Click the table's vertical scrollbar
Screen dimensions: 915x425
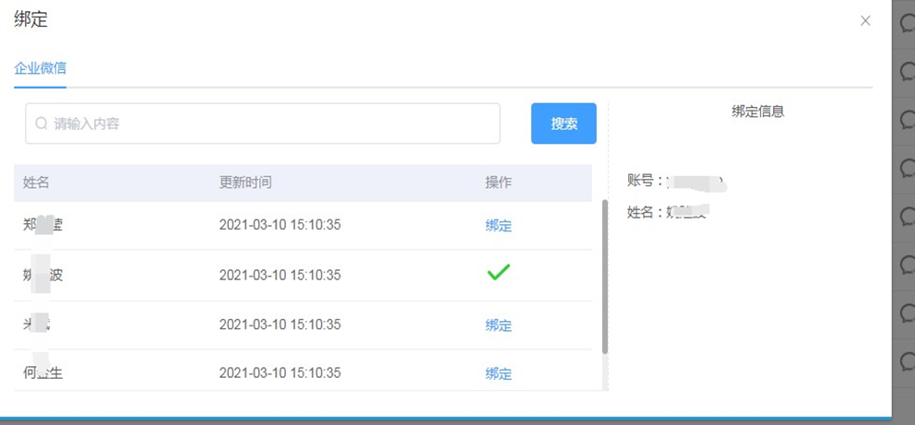coord(604,277)
